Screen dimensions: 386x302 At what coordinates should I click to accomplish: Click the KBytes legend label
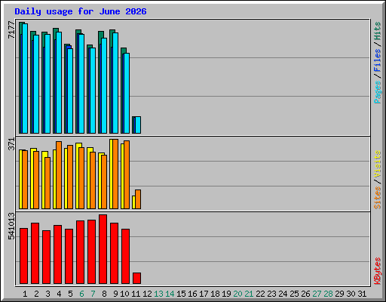coord(378,271)
